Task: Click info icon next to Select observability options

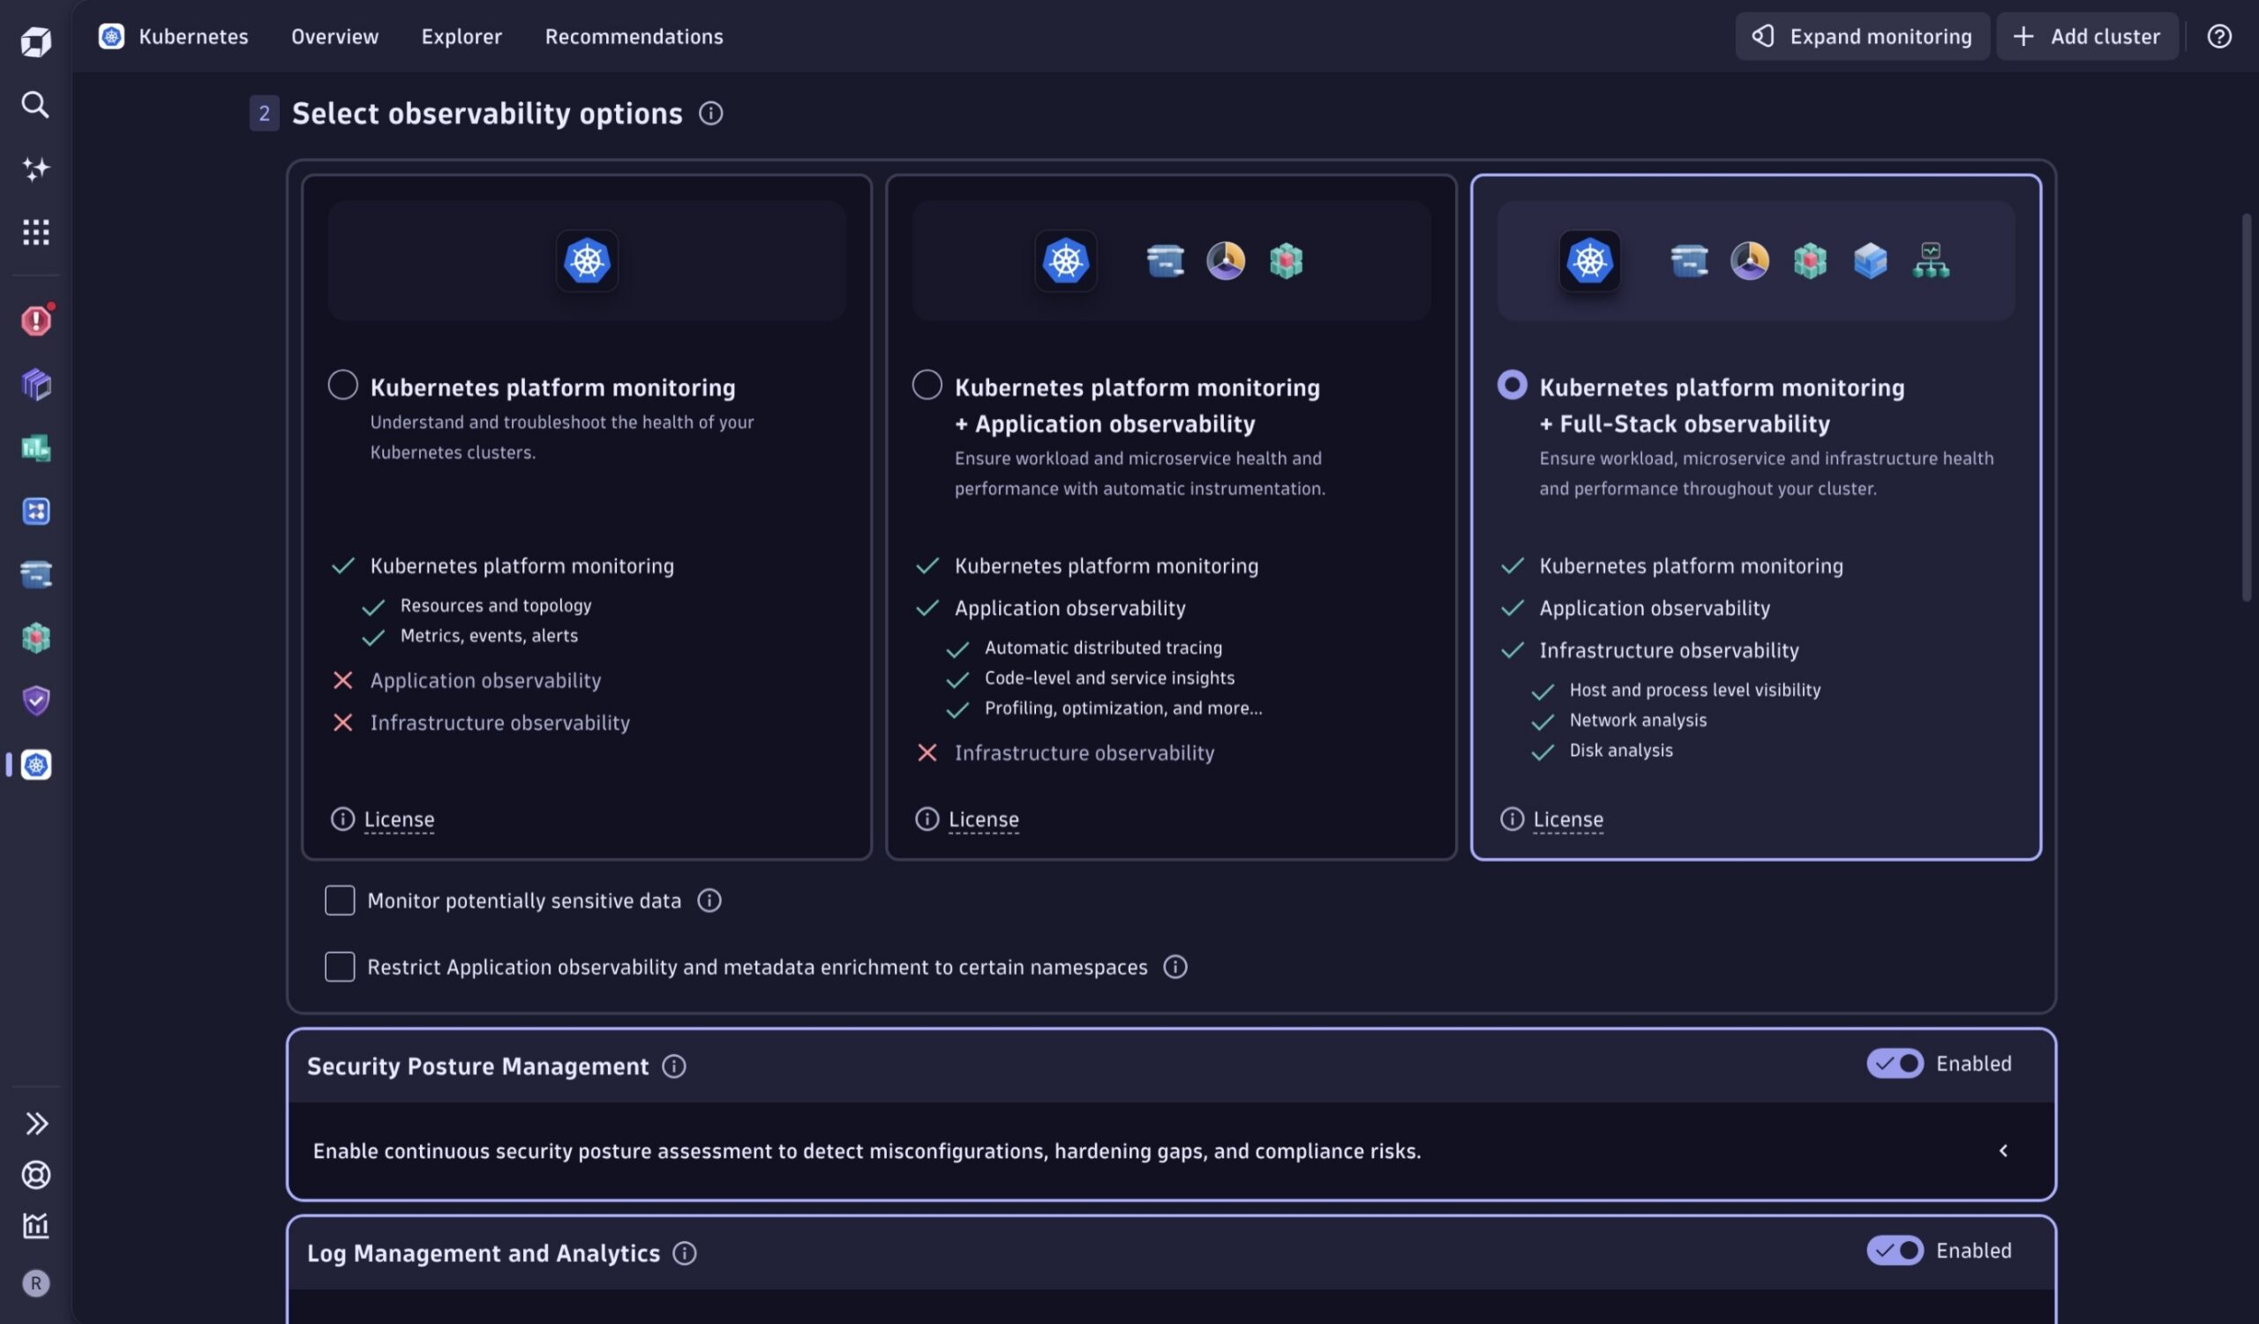Action: click(711, 114)
